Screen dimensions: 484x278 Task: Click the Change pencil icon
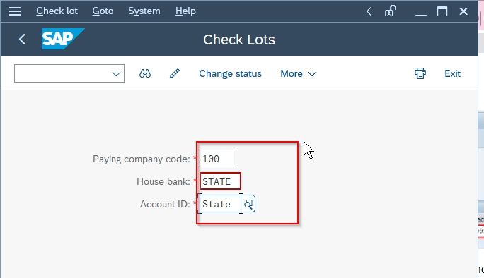(174, 73)
